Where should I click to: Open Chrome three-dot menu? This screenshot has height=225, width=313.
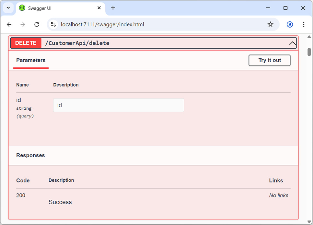303,24
